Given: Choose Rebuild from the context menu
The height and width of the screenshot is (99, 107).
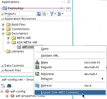Looking at the screenshot, I should click(x=70, y=67).
